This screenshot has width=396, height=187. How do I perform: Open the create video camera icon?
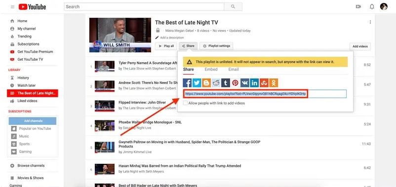tap(358, 7)
